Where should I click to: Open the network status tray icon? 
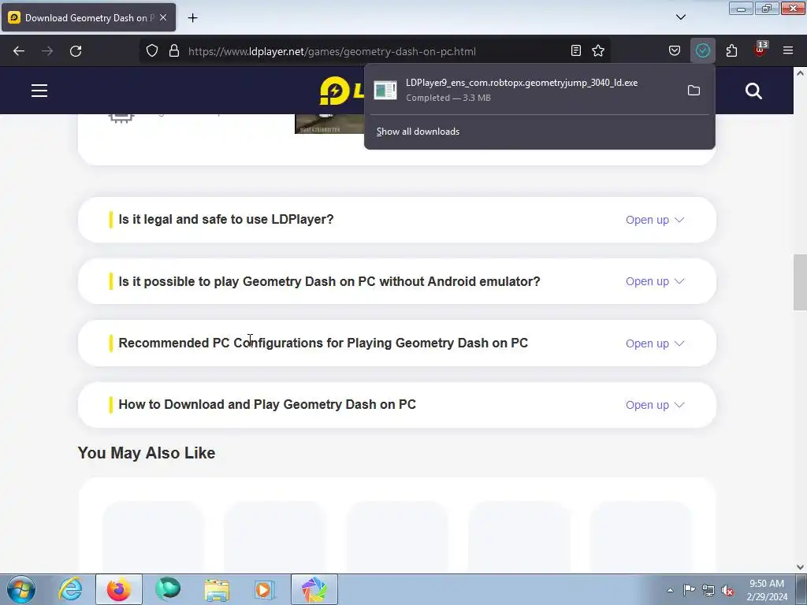[x=708, y=590]
